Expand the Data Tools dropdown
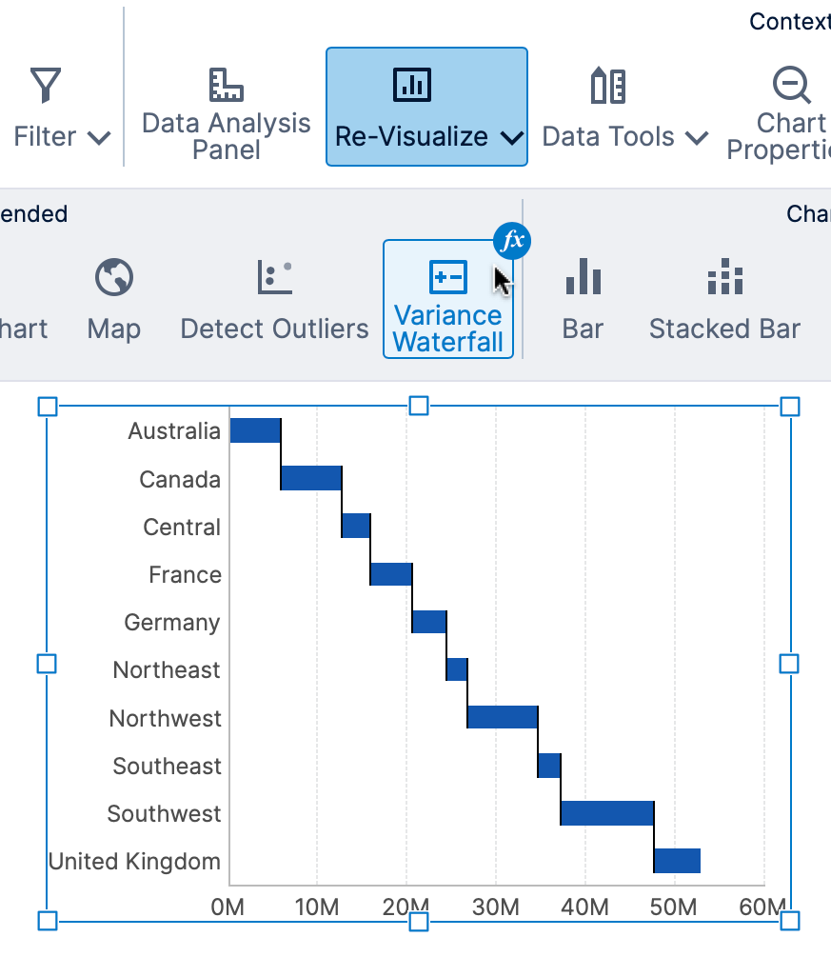Image resolution: width=831 pixels, height=957 pixels. click(696, 138)
